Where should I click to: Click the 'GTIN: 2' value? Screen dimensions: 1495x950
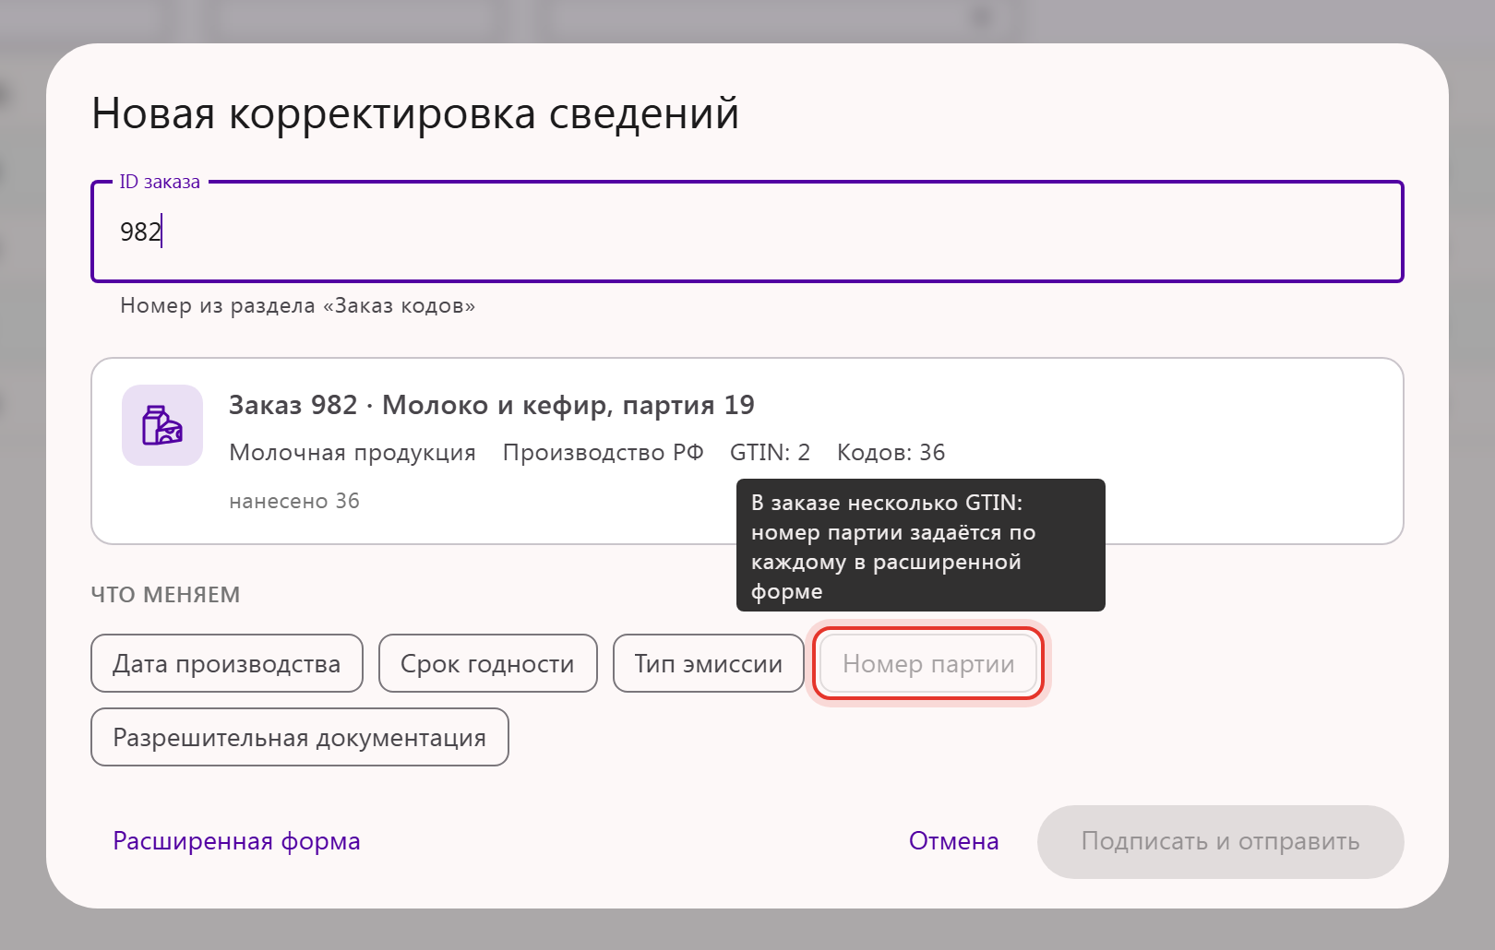coord(771,453)
